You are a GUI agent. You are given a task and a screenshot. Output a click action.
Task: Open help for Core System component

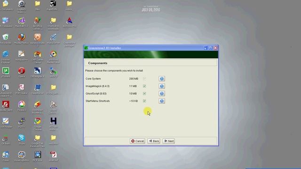pyautogui.click(x=162, y=79)
